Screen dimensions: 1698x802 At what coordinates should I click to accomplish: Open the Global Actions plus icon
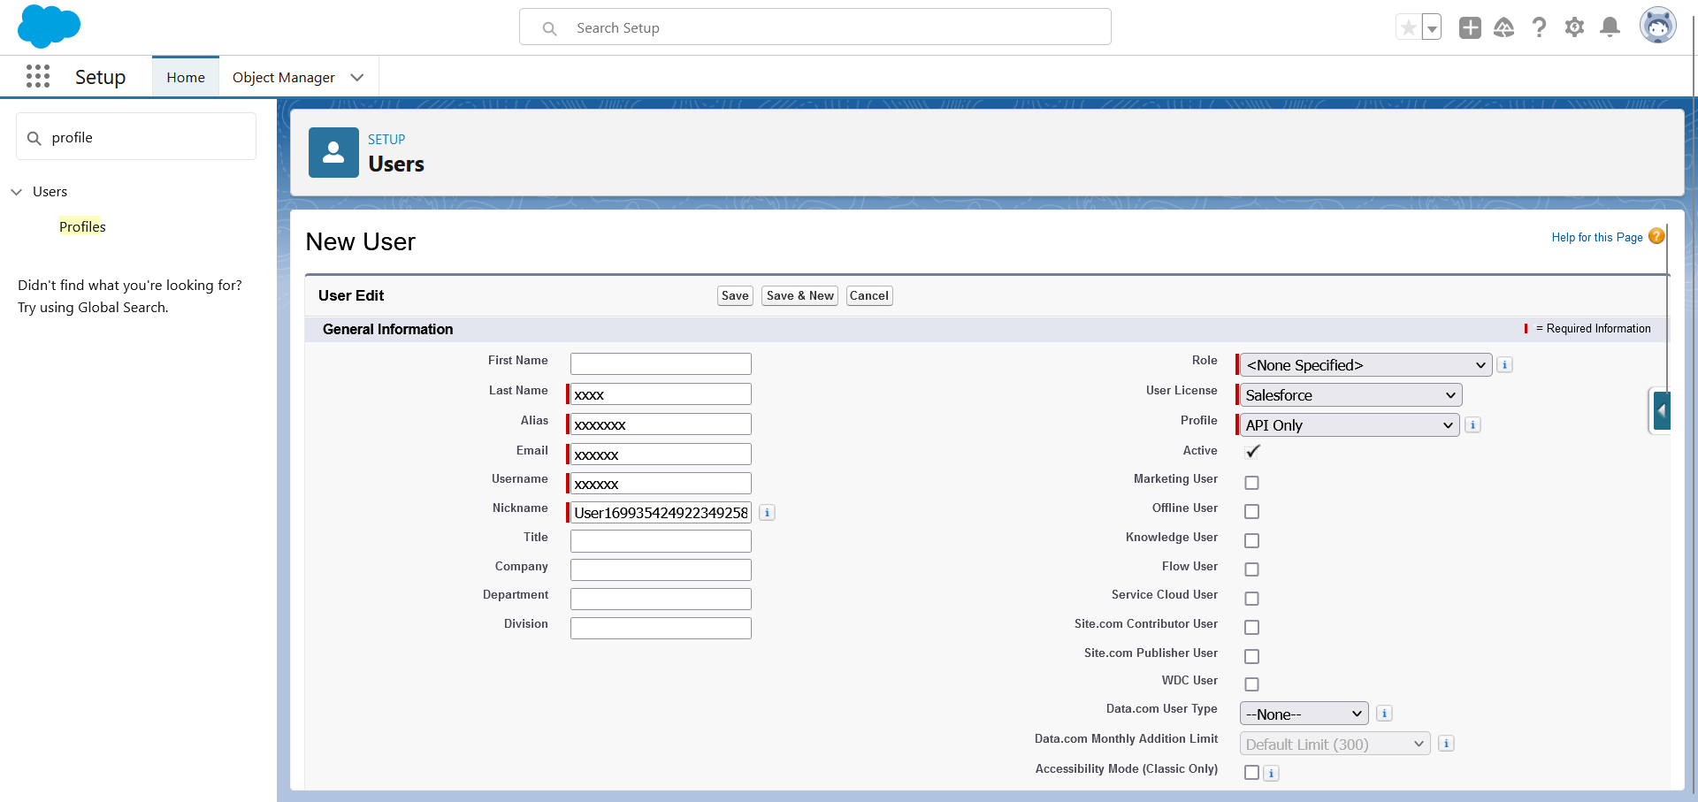click(x=1470, y=28)
